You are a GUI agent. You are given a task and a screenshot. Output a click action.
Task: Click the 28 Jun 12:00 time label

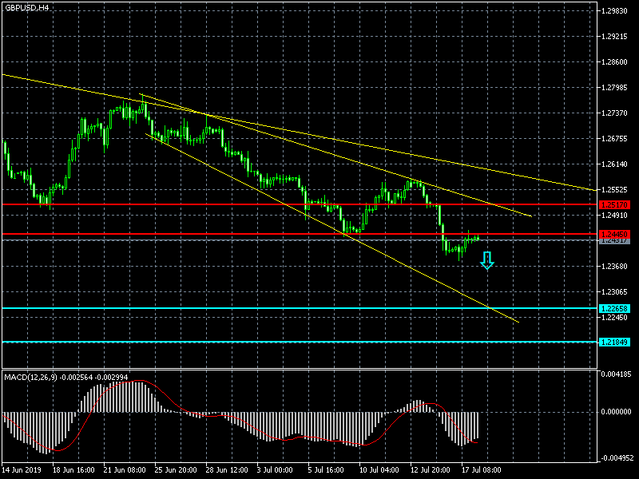[227, 469]
